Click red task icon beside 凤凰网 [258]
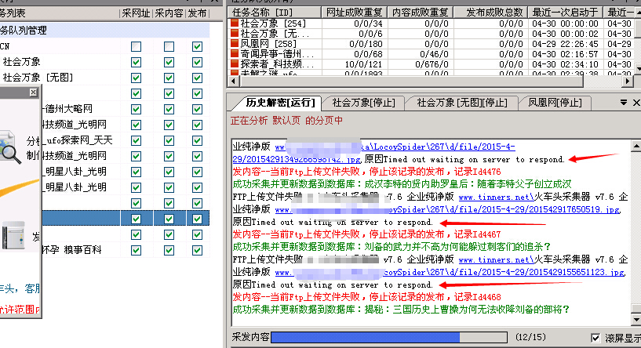The height and width of the screenshot is (348, 641). 234,45
